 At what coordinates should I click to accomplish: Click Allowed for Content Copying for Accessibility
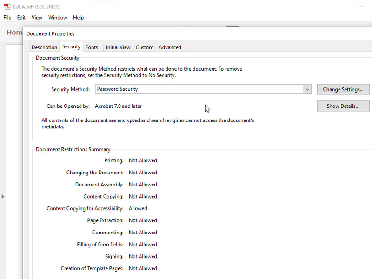point(138,208)
